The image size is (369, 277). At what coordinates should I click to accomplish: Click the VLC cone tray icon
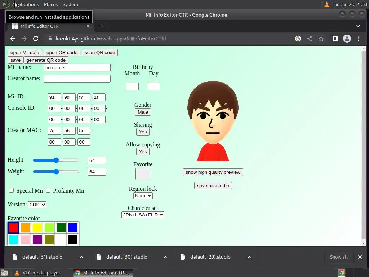click(x=326, y=4)
